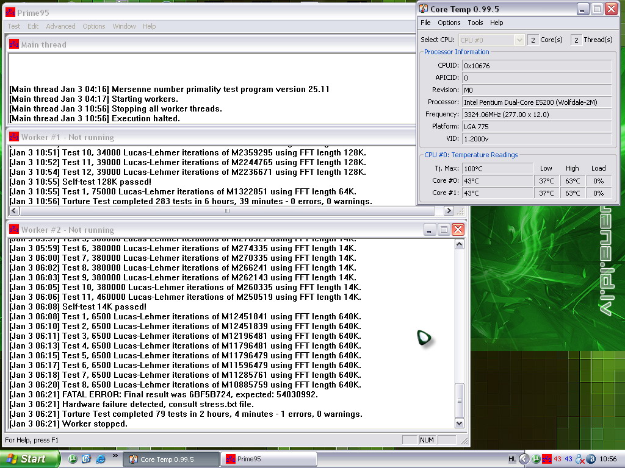Screen dimensions: 625x468
Task: Launch uTorrent from Quick Launch
Action: (x=72, y=459)
